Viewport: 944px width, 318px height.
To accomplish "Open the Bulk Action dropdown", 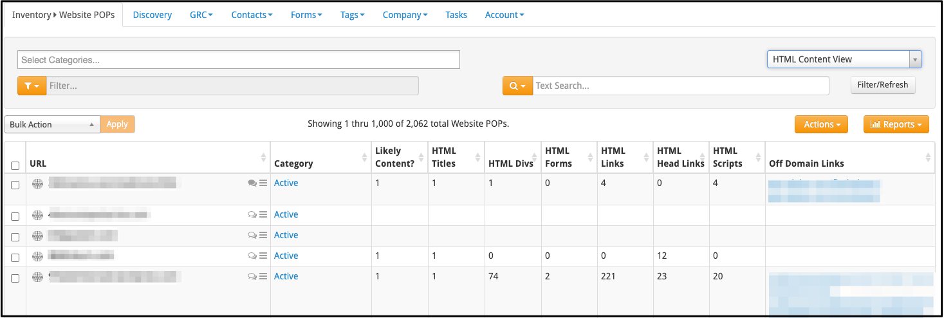I will click(x=52, y=124).
